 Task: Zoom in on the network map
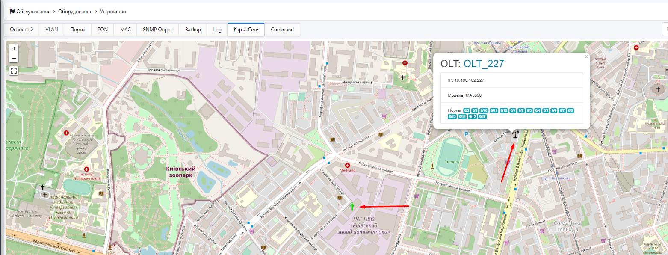click(x=14, y=49)
